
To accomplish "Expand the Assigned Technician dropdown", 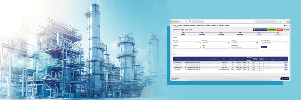I will 286,43.
